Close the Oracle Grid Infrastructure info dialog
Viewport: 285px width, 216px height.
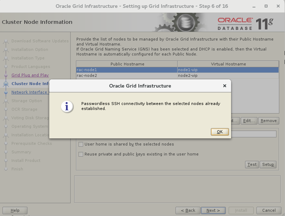pyautogui.click(x=225, y=86)
